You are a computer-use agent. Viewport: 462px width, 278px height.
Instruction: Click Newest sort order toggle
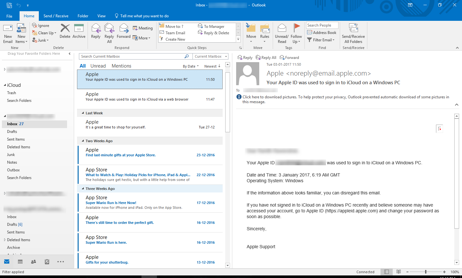[212, 66]
